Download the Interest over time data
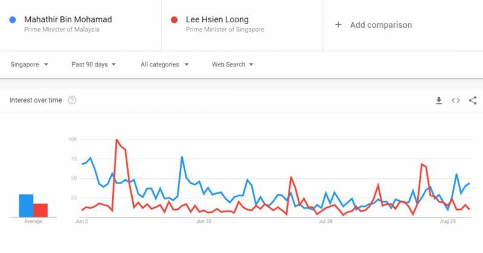 (x=439, y=100)
